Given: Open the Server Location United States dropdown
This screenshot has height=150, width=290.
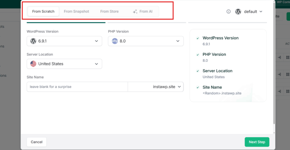Looking at the screenshot, I should 64,64.
